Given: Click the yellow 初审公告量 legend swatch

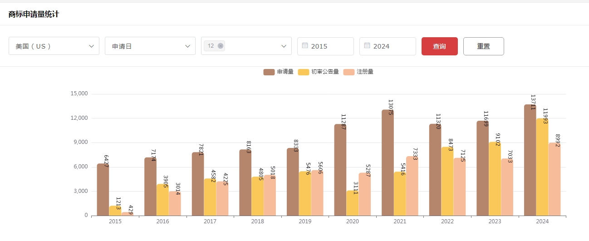Looking at the screenshot, I should click(303, 72).
